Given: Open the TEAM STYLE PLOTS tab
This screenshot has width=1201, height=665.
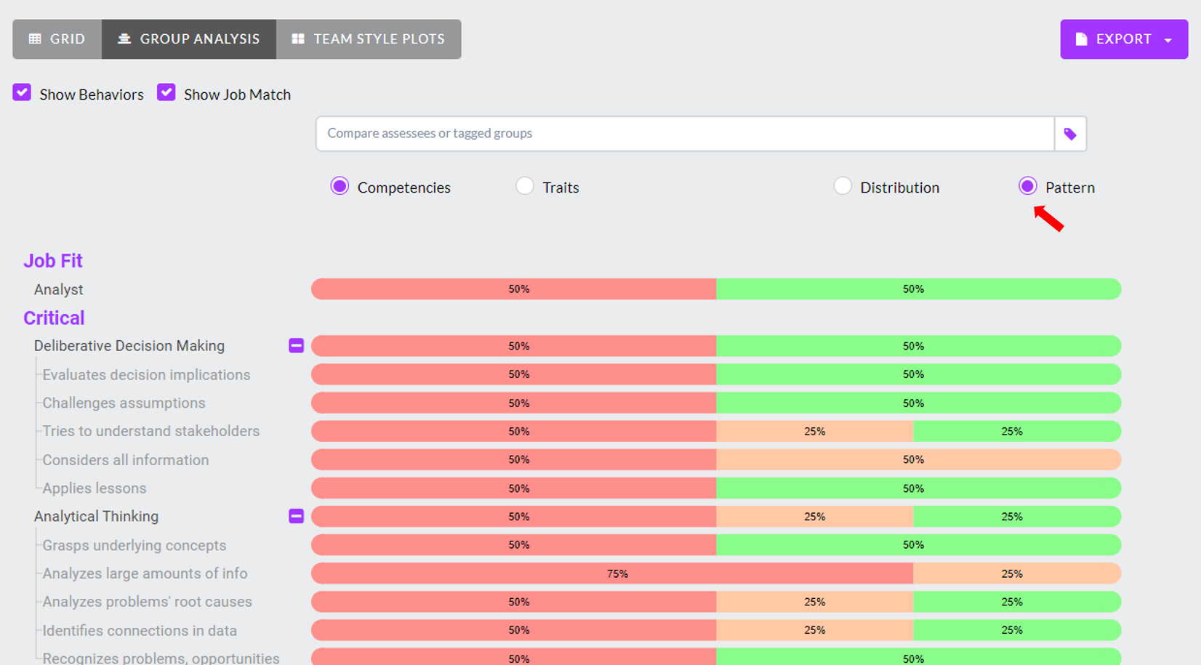Looking at the screenshot, I should (x=369, y=39).
